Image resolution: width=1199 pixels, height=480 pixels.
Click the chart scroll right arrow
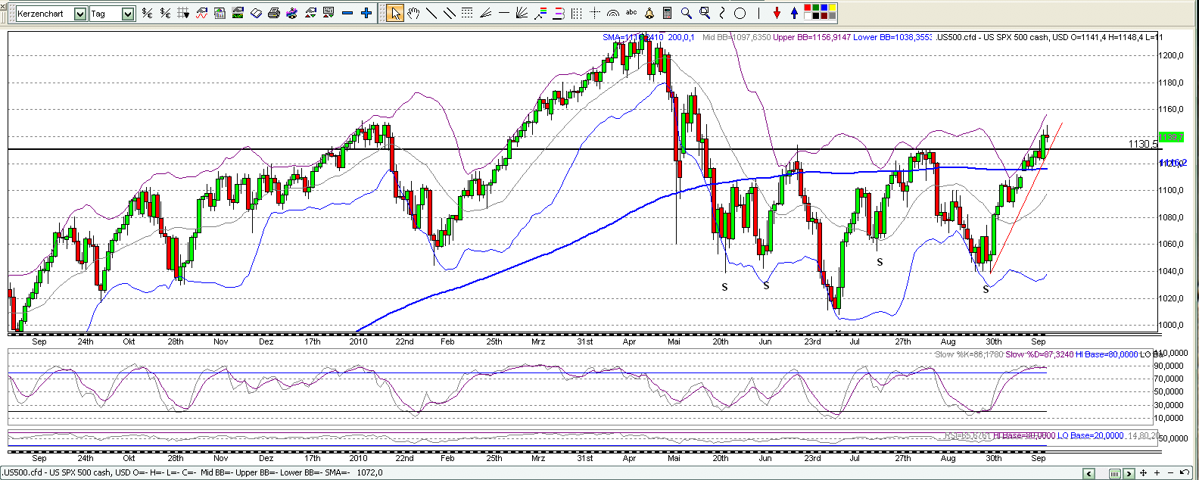coord(1129,473)
